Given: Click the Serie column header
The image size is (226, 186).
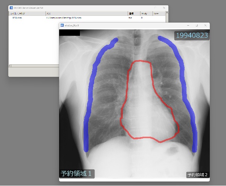Looking at the screenshot, I should (156, 13).
